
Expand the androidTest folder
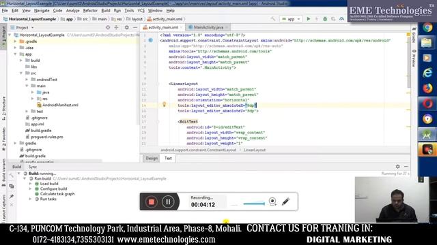27,80
